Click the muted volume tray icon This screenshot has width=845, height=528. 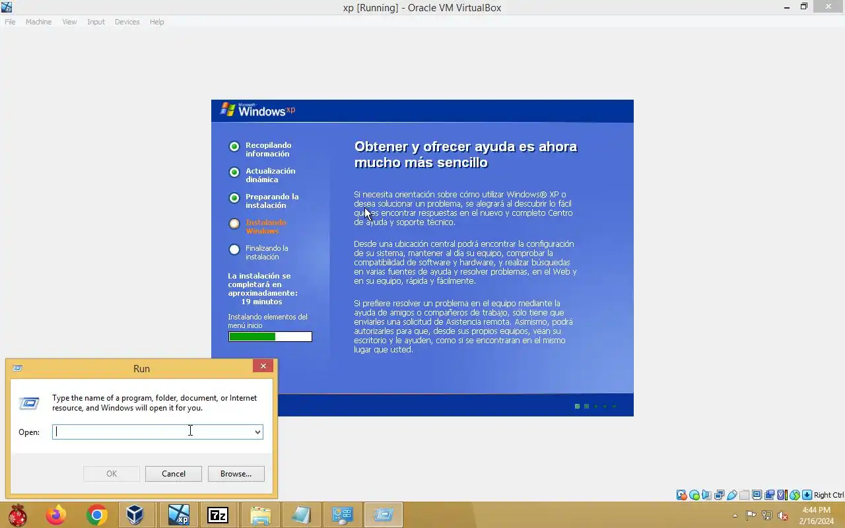click(783, 515)
